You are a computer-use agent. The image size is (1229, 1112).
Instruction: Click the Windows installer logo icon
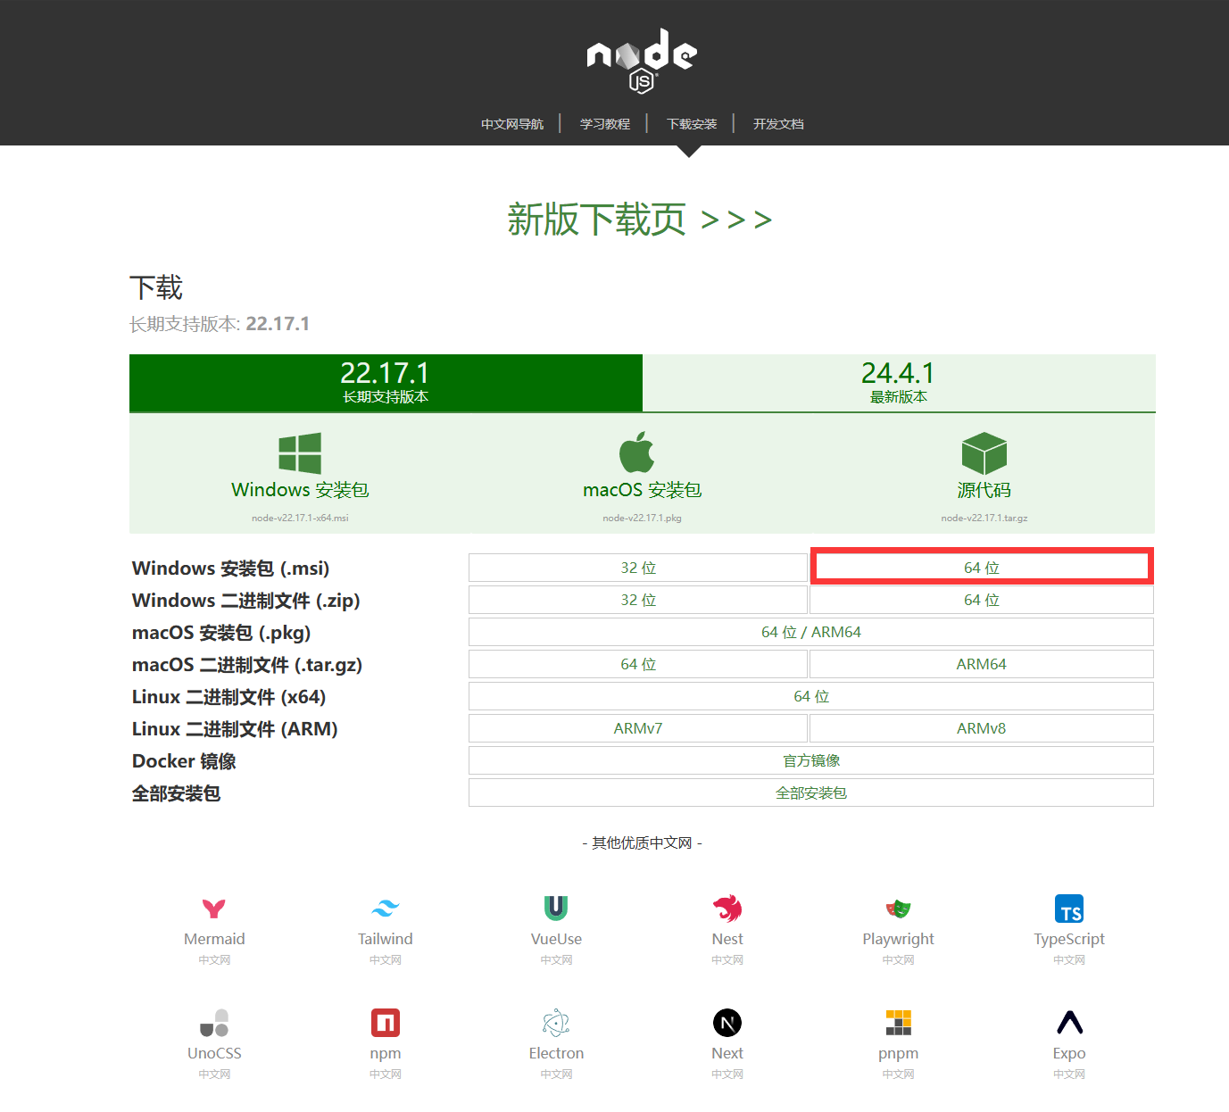300,453
